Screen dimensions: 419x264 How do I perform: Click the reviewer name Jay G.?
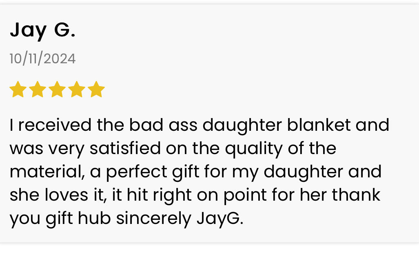click(42, 30)
